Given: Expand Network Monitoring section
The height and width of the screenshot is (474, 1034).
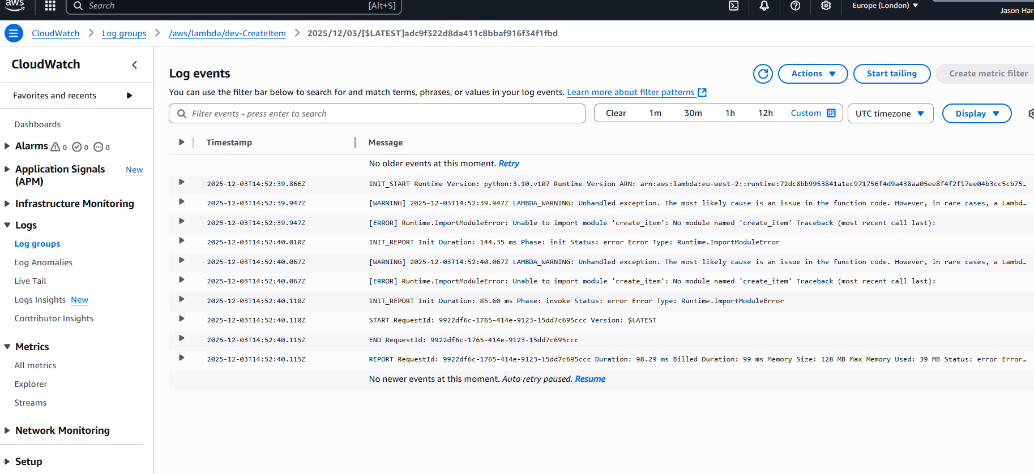Looking at the screenshot, I should click(7, 430).
